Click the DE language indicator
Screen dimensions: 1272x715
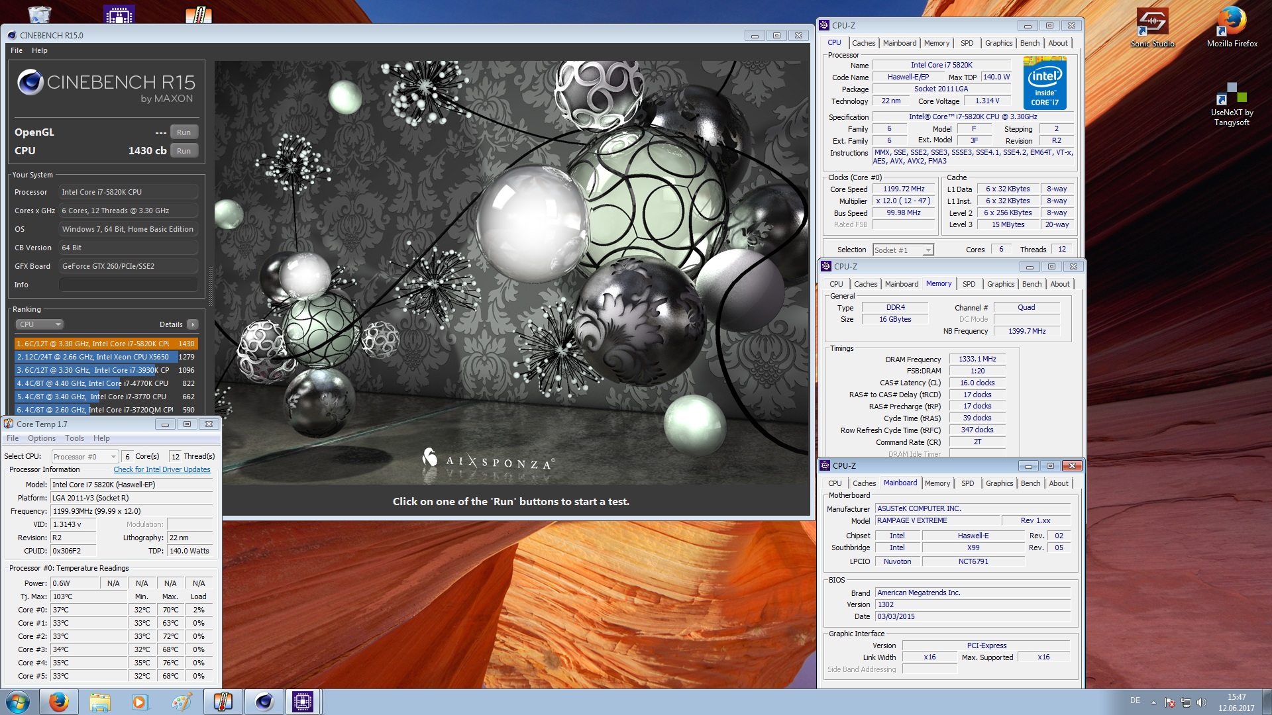tap(1135, 700)
